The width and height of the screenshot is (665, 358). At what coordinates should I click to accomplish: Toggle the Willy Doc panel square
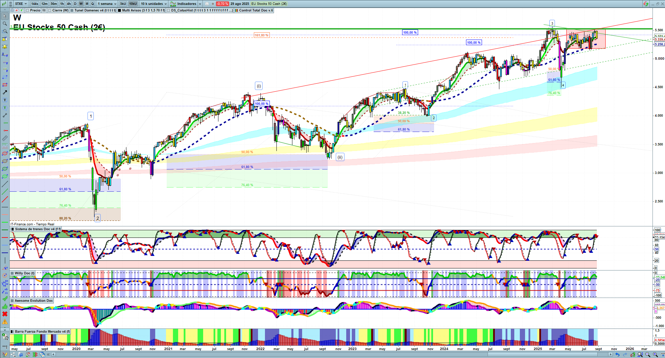coord(13,273)
